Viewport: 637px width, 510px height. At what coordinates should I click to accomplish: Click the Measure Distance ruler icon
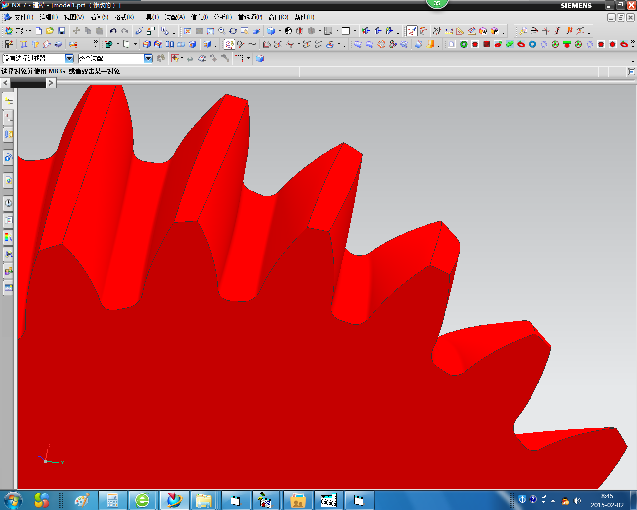449,31
